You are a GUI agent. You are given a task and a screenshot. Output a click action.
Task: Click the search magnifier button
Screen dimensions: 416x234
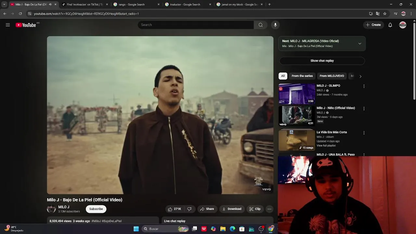coord(261,25)
